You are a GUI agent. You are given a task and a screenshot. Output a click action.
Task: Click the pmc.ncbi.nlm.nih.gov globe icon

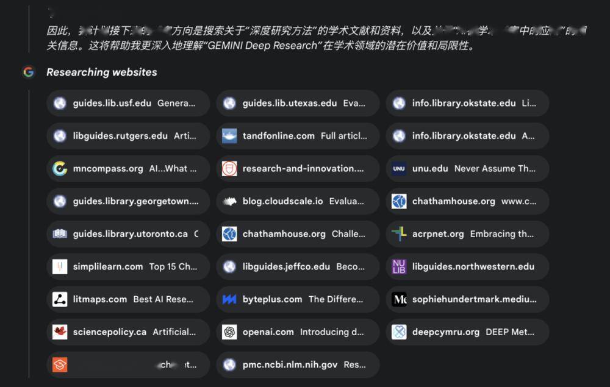tap(229, 364)
